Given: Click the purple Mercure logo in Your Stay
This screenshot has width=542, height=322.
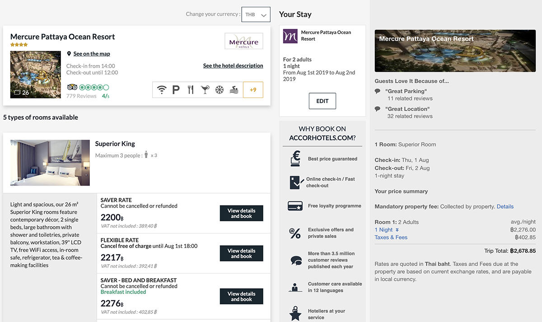Looking at the screenshot, I should [290, 36].
